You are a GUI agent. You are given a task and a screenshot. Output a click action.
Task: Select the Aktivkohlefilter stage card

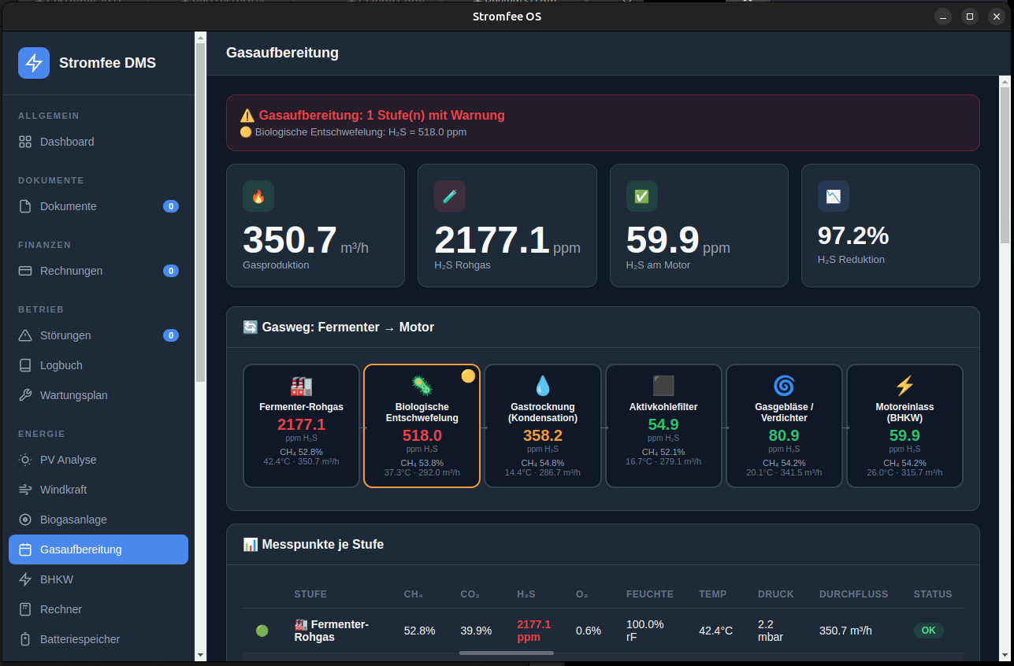click(x=663, y=426)
